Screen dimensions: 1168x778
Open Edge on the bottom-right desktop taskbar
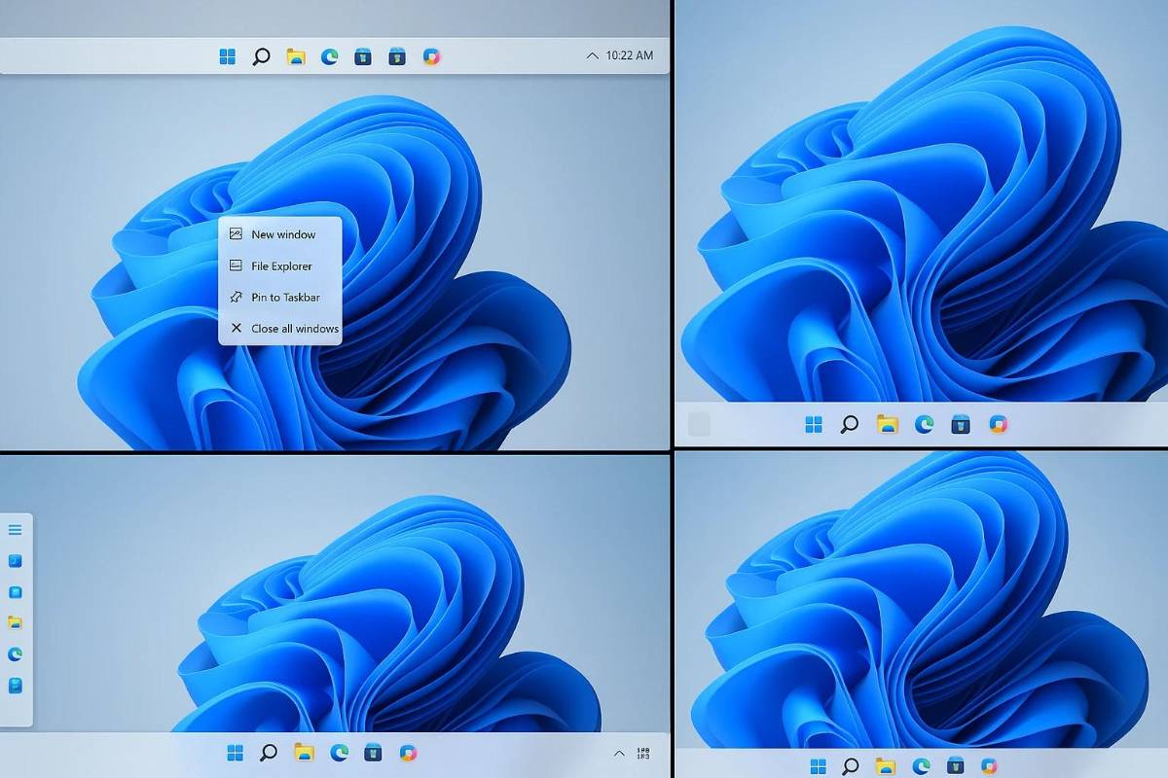coord(920,765)
